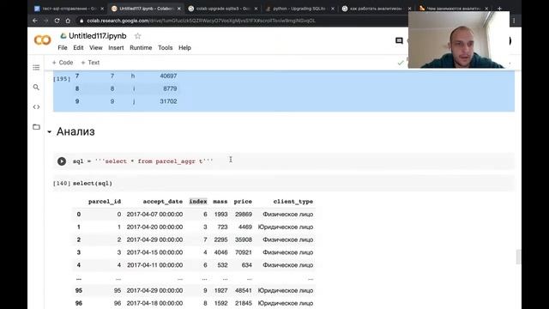
Task: Click the lock icon in address bar
Action: click(81, 21)
